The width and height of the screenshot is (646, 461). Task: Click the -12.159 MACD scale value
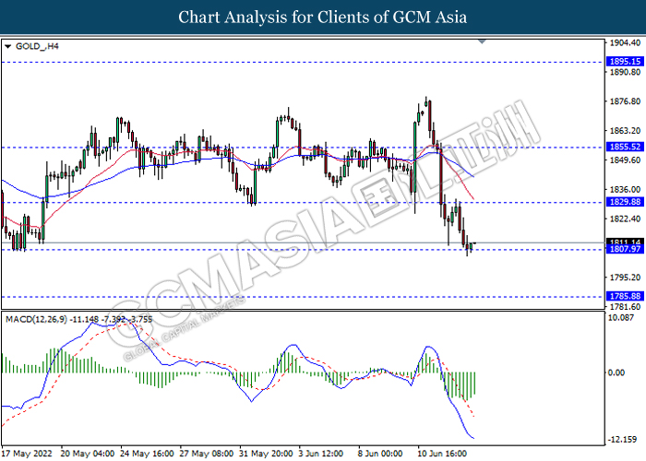tap(622, 440)
